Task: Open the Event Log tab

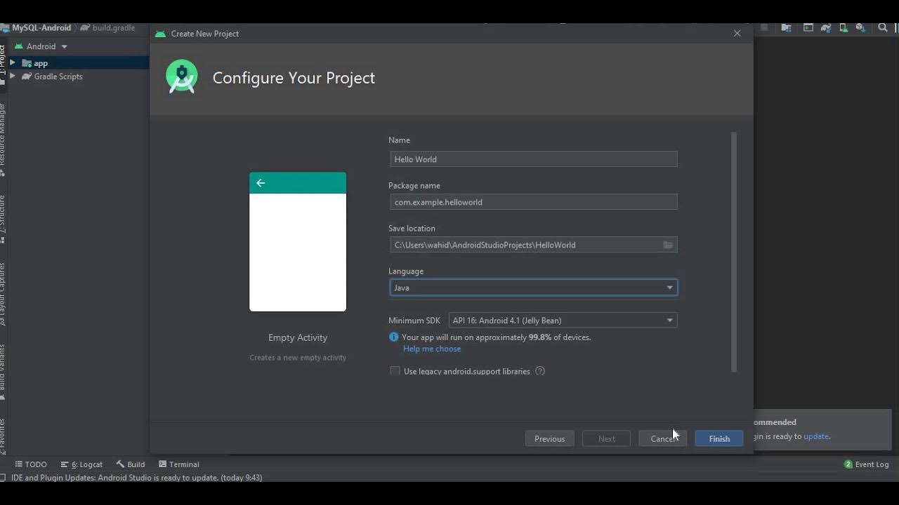Action: click(x=867, y=464)
